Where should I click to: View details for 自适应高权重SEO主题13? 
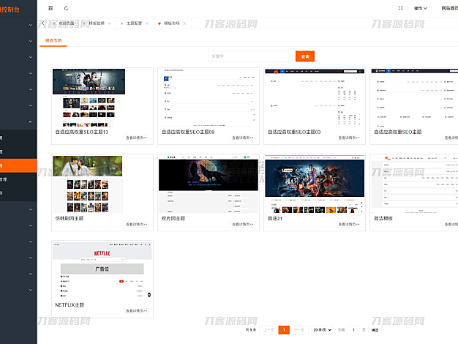point(138,137)
